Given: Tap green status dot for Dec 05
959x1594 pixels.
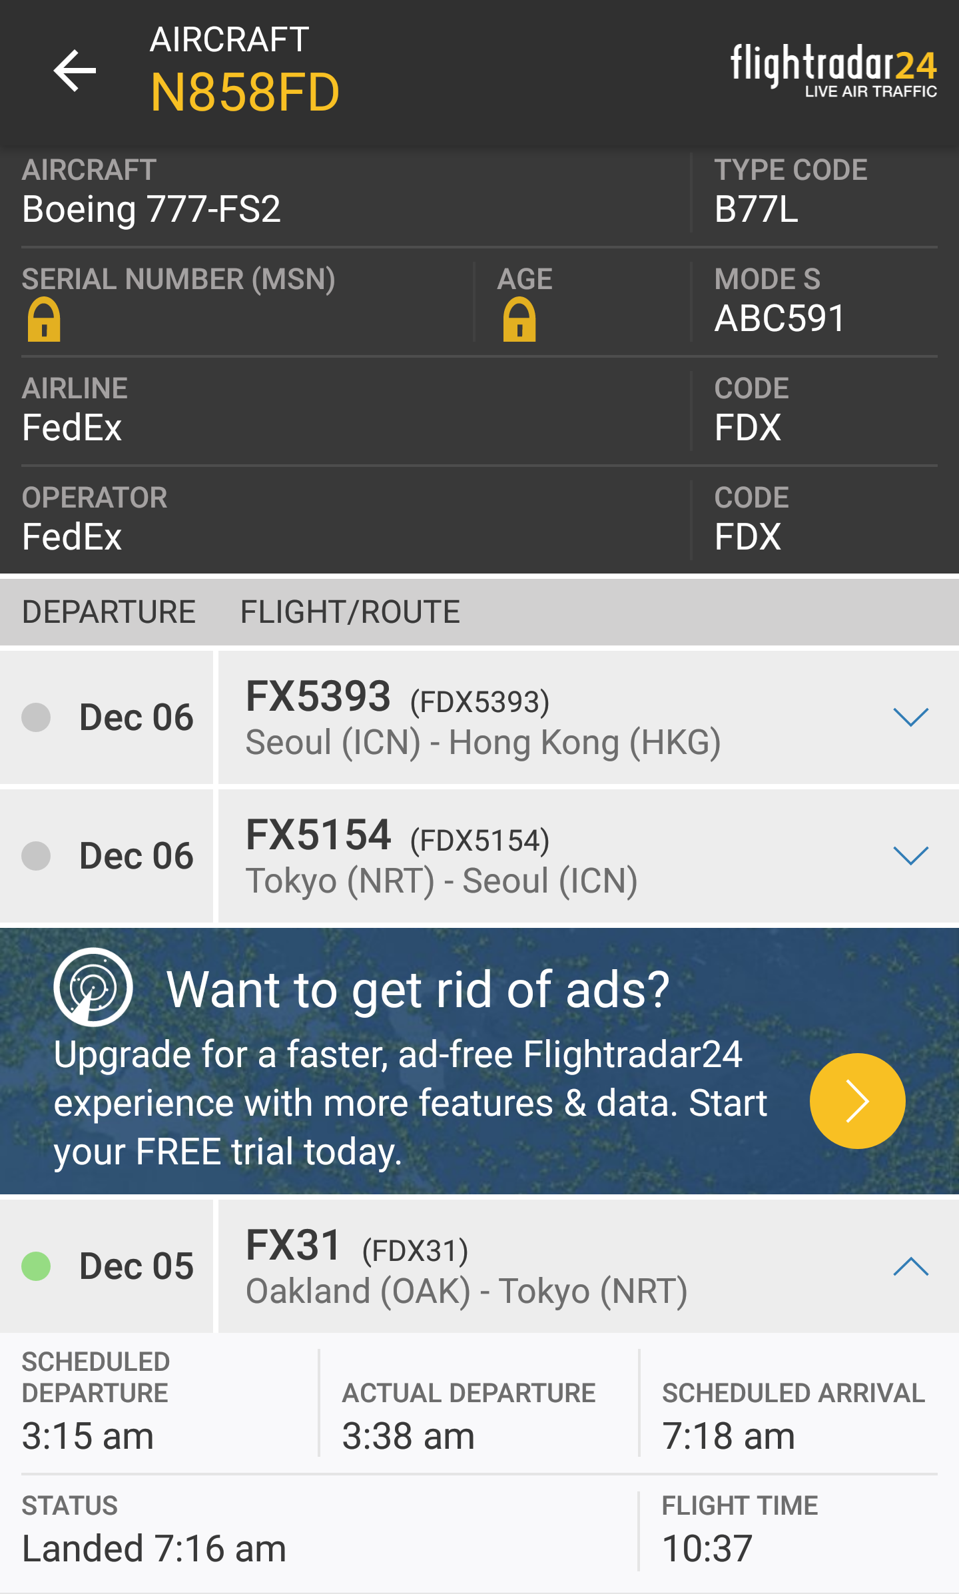Looking at the screenshot, I should 36,1266.
